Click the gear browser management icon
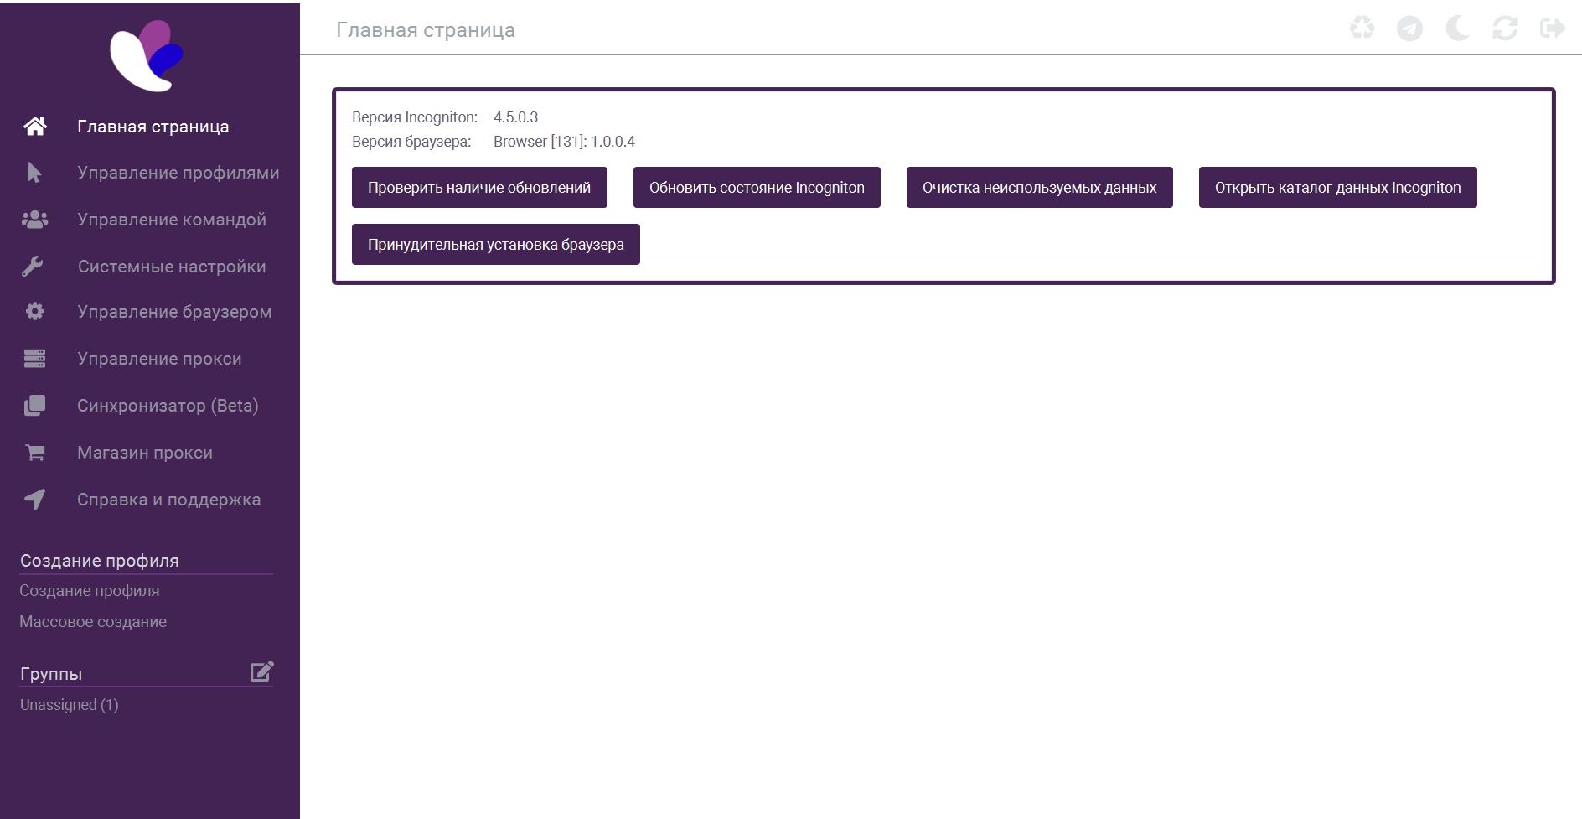The image size is (1582, 819). tap(34, 312)
